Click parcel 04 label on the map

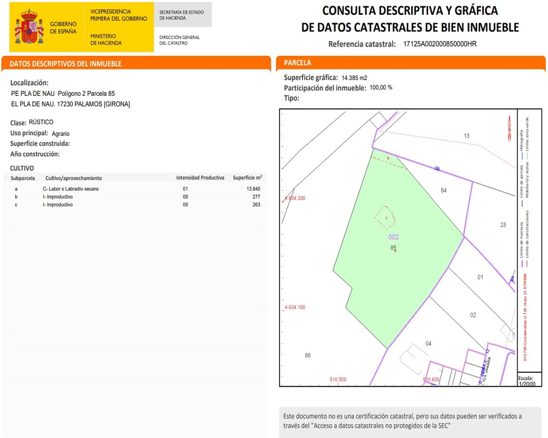pyautogui.click(x=429, y=343)
